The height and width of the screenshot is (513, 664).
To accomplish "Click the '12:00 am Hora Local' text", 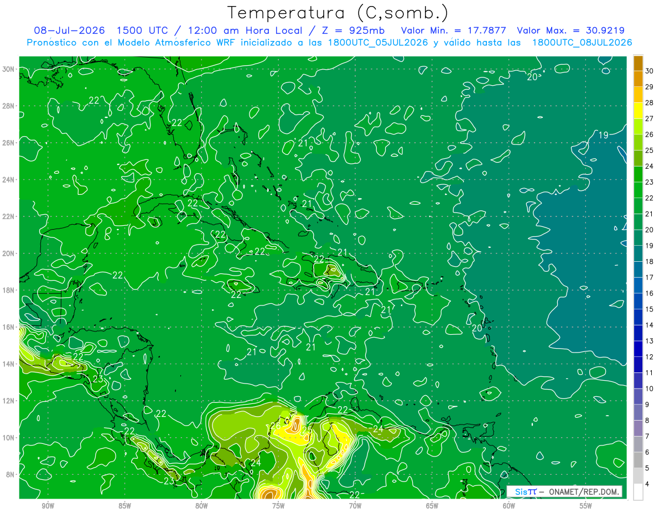I will (x=244, y=30).
